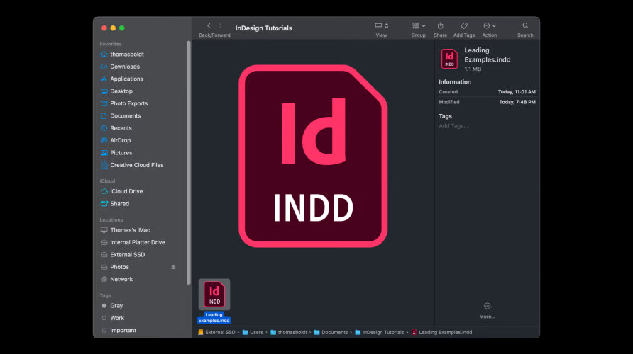Open the View mode dropdown
Image resolution: width=633 pixels, height=354 pixels.
coord(382,25)
